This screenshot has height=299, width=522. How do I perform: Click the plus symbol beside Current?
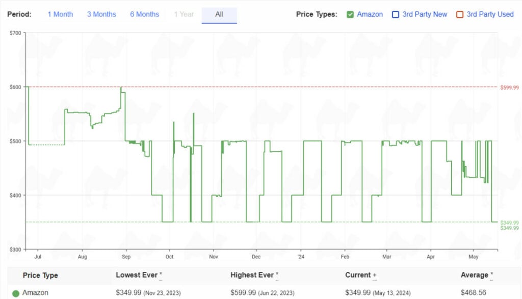(375, 275)
